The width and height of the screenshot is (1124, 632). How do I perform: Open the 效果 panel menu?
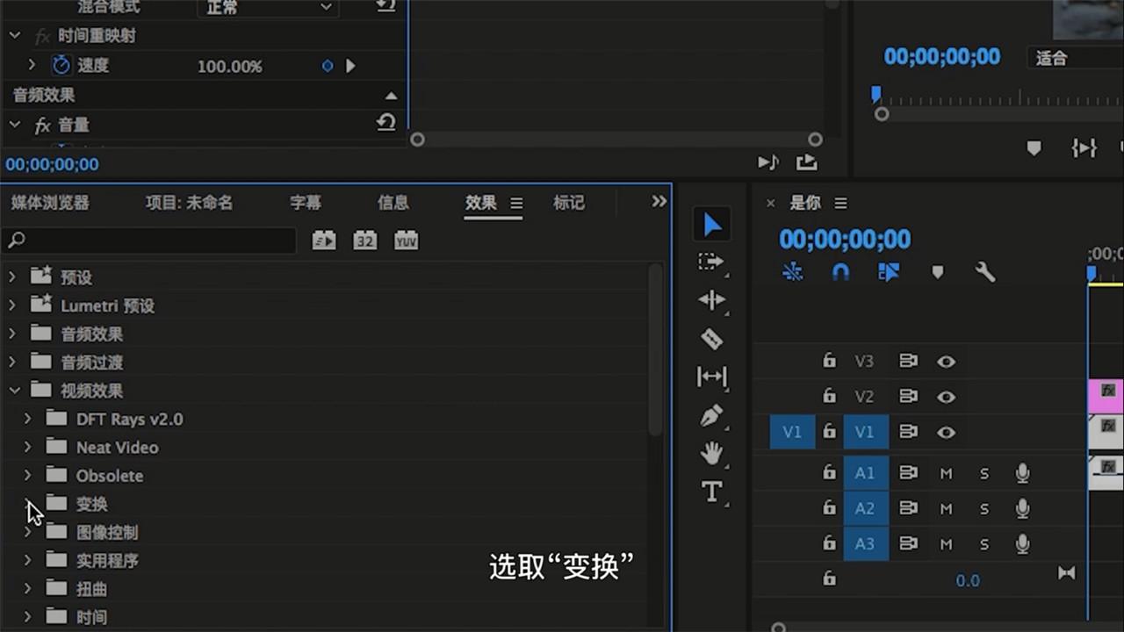(x=516, y=203)
